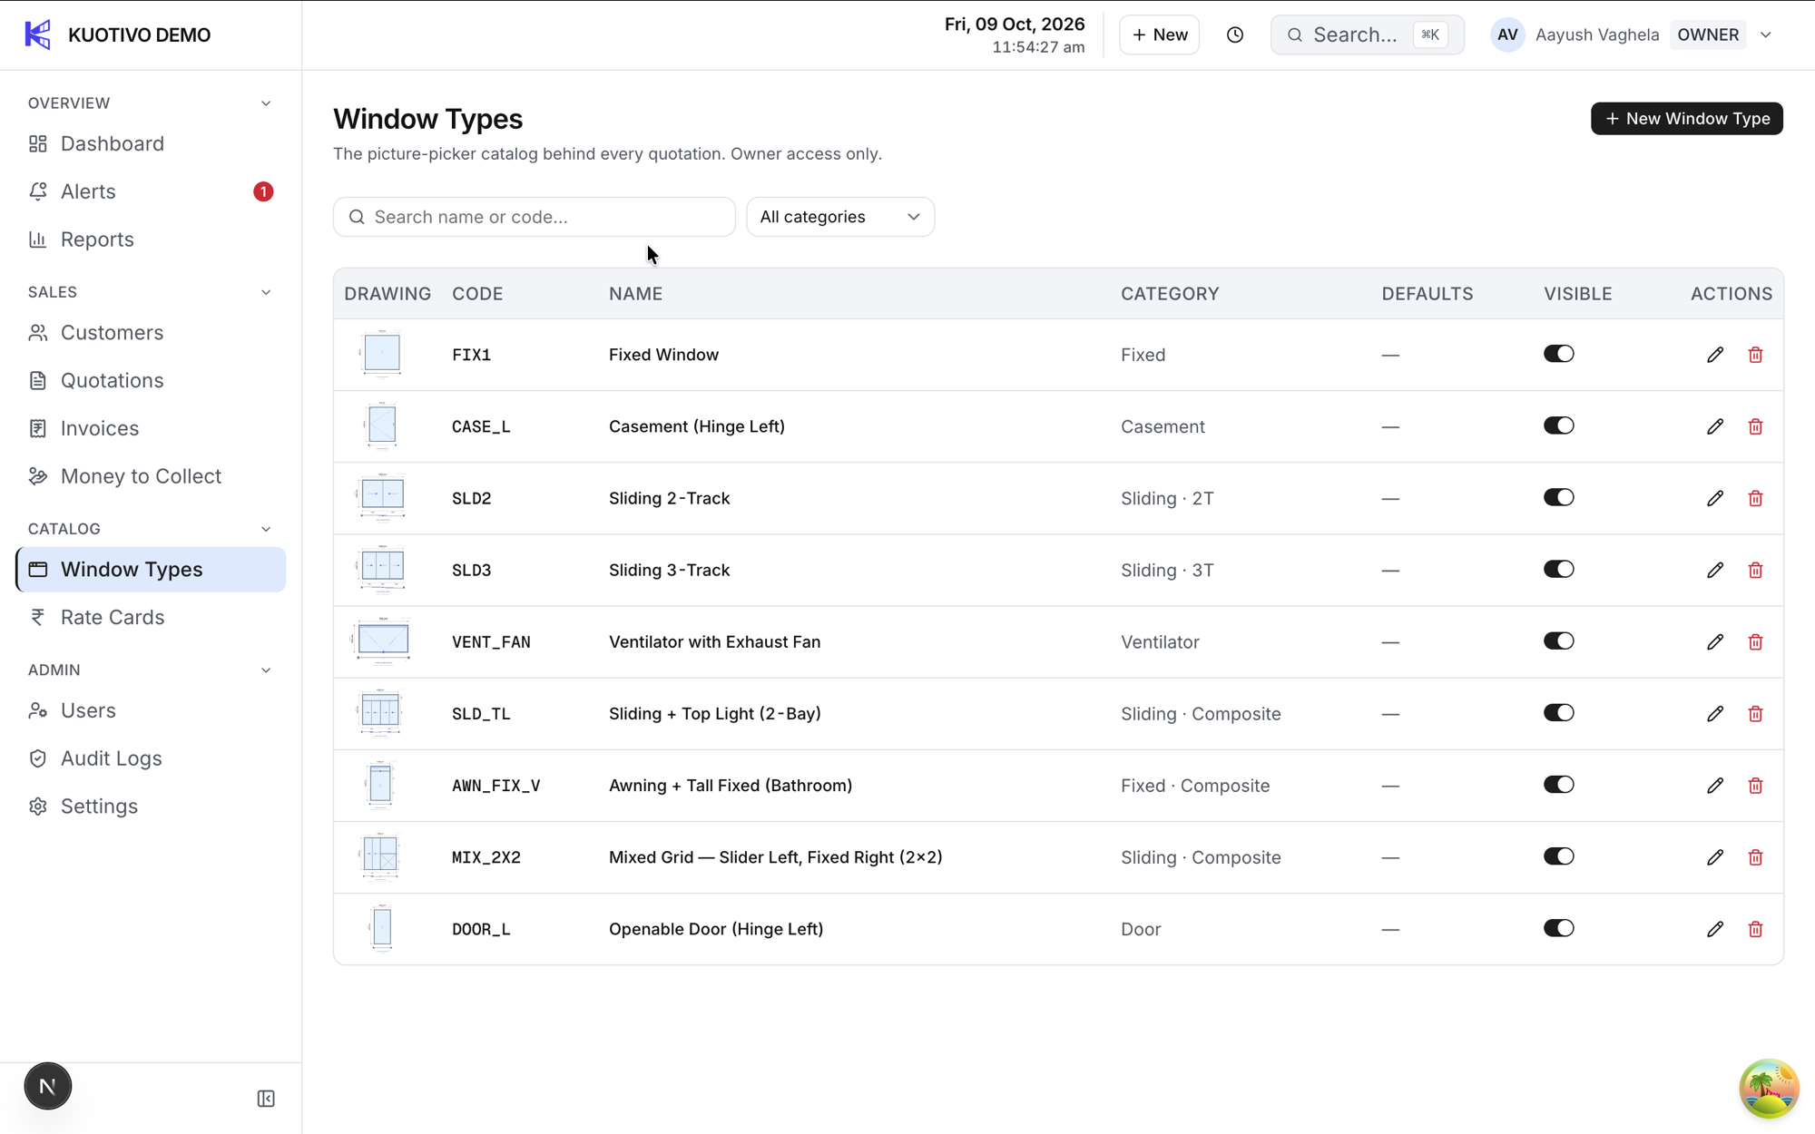Viewport: 1815px width, 1134px height.
Task: Disable visibility for Awning + Tall Fixed
Action: (x=1558, y=785)
